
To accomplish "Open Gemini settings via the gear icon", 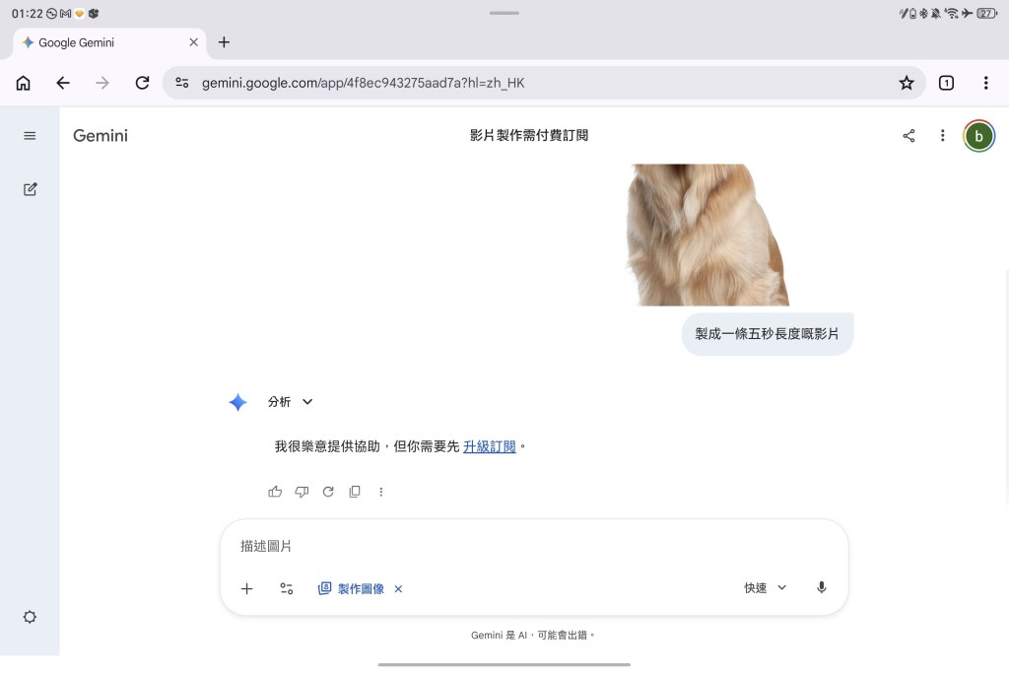I will tap(30, 616).
